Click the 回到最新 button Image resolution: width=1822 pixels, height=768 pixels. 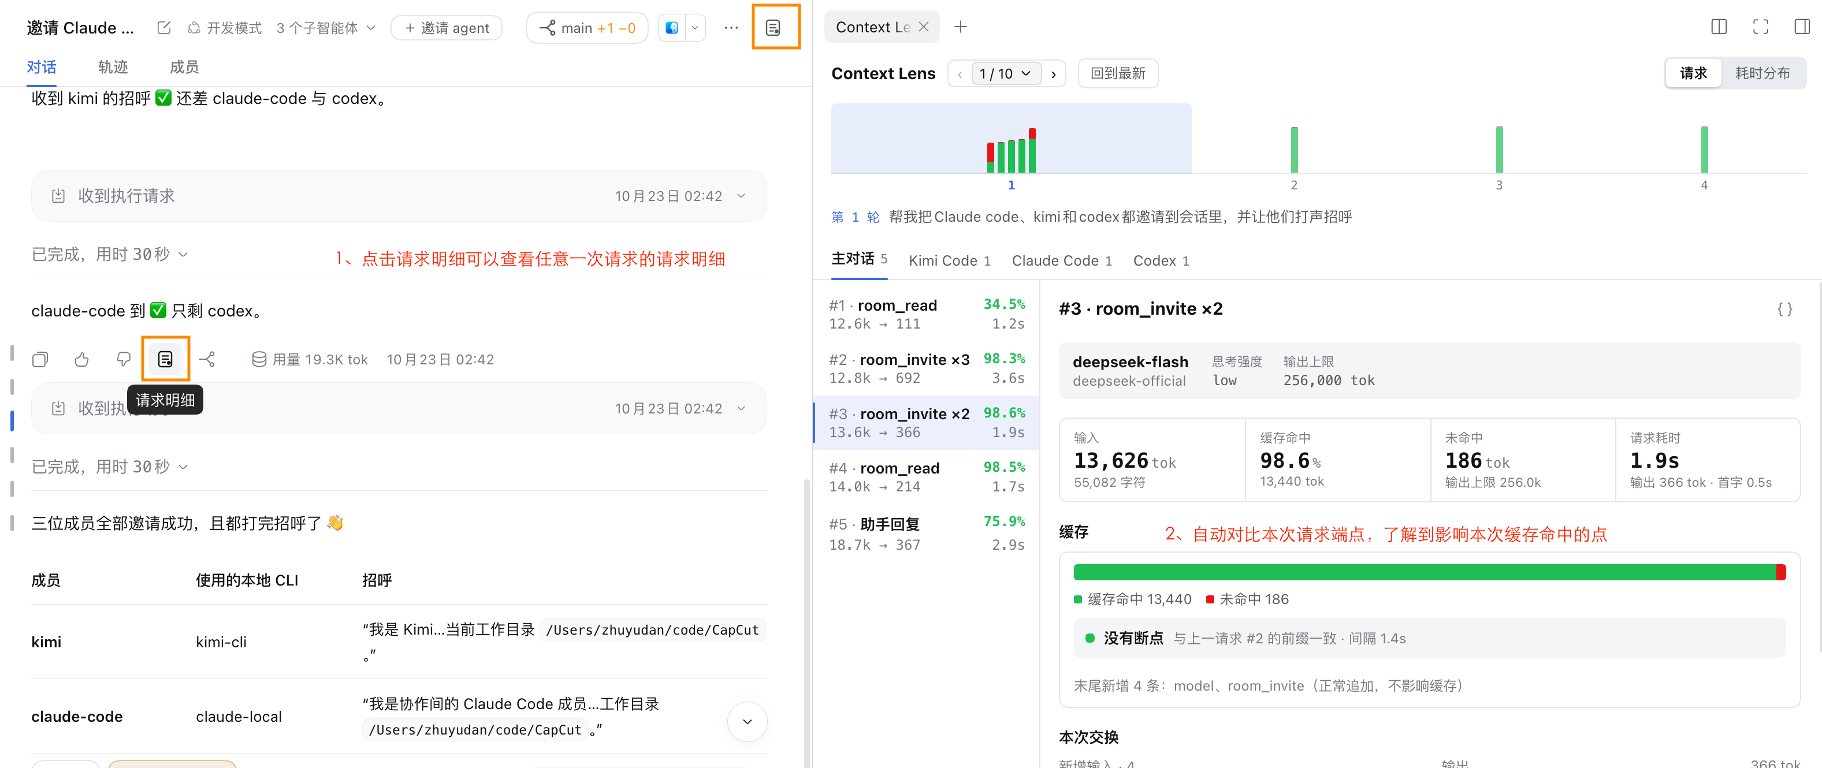coord(1118,73)
